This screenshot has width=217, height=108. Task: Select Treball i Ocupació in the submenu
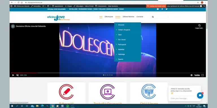pos(127,30)
